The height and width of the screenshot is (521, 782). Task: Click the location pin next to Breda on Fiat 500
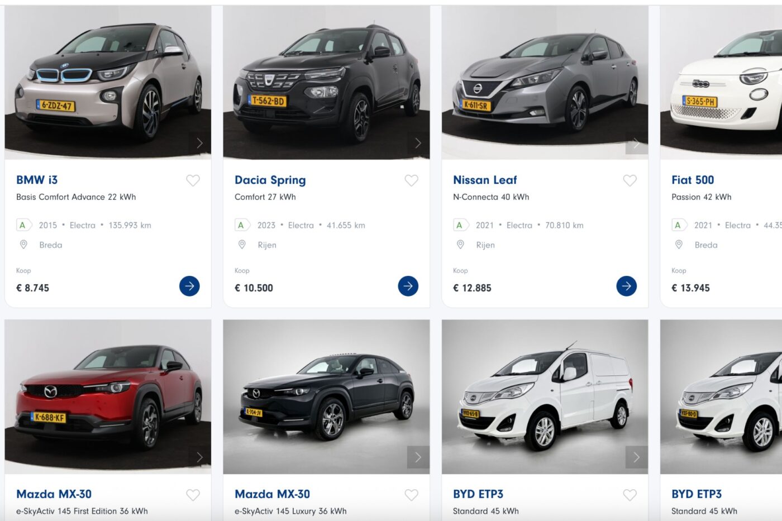click(679, 245)
